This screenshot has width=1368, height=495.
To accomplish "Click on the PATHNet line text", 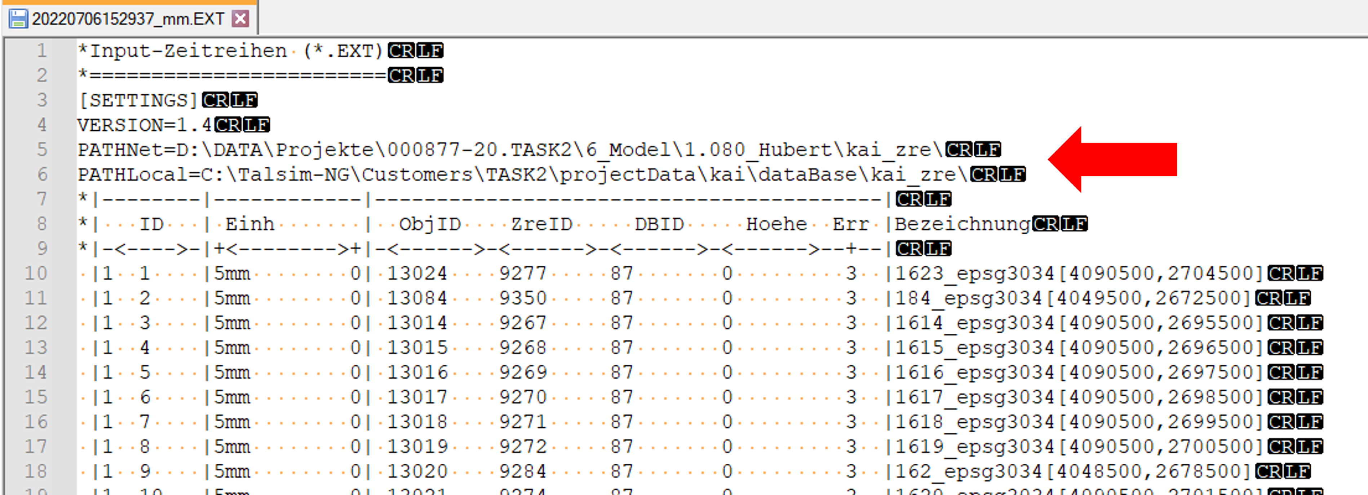I will [x=510, y=150].
